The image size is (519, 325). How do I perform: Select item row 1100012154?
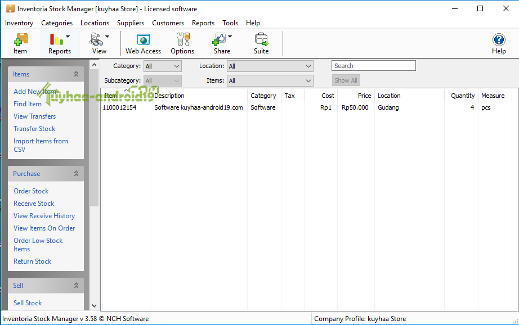click(306, 107)
